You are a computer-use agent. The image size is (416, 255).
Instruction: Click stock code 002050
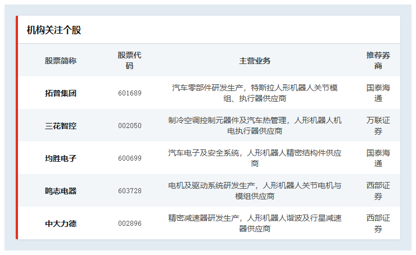click(130, 126)
